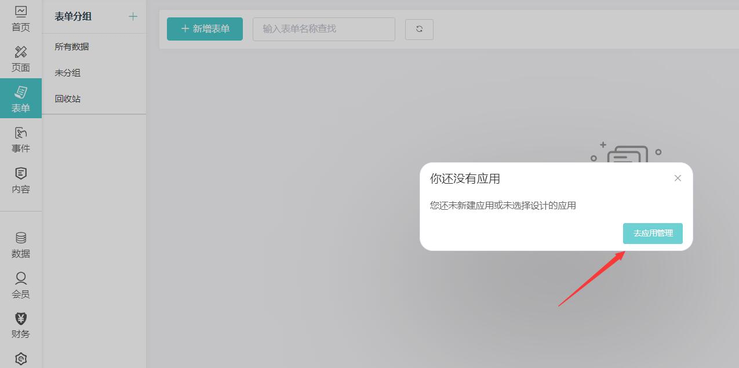
Task: Add a new form group with plus icon
Action: [x=133, y=16]
